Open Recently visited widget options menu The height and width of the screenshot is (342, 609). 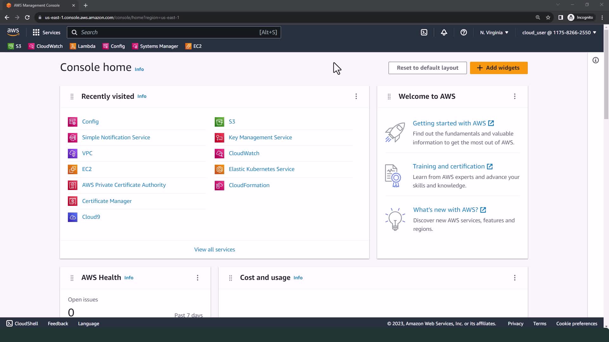coord(356,96)
